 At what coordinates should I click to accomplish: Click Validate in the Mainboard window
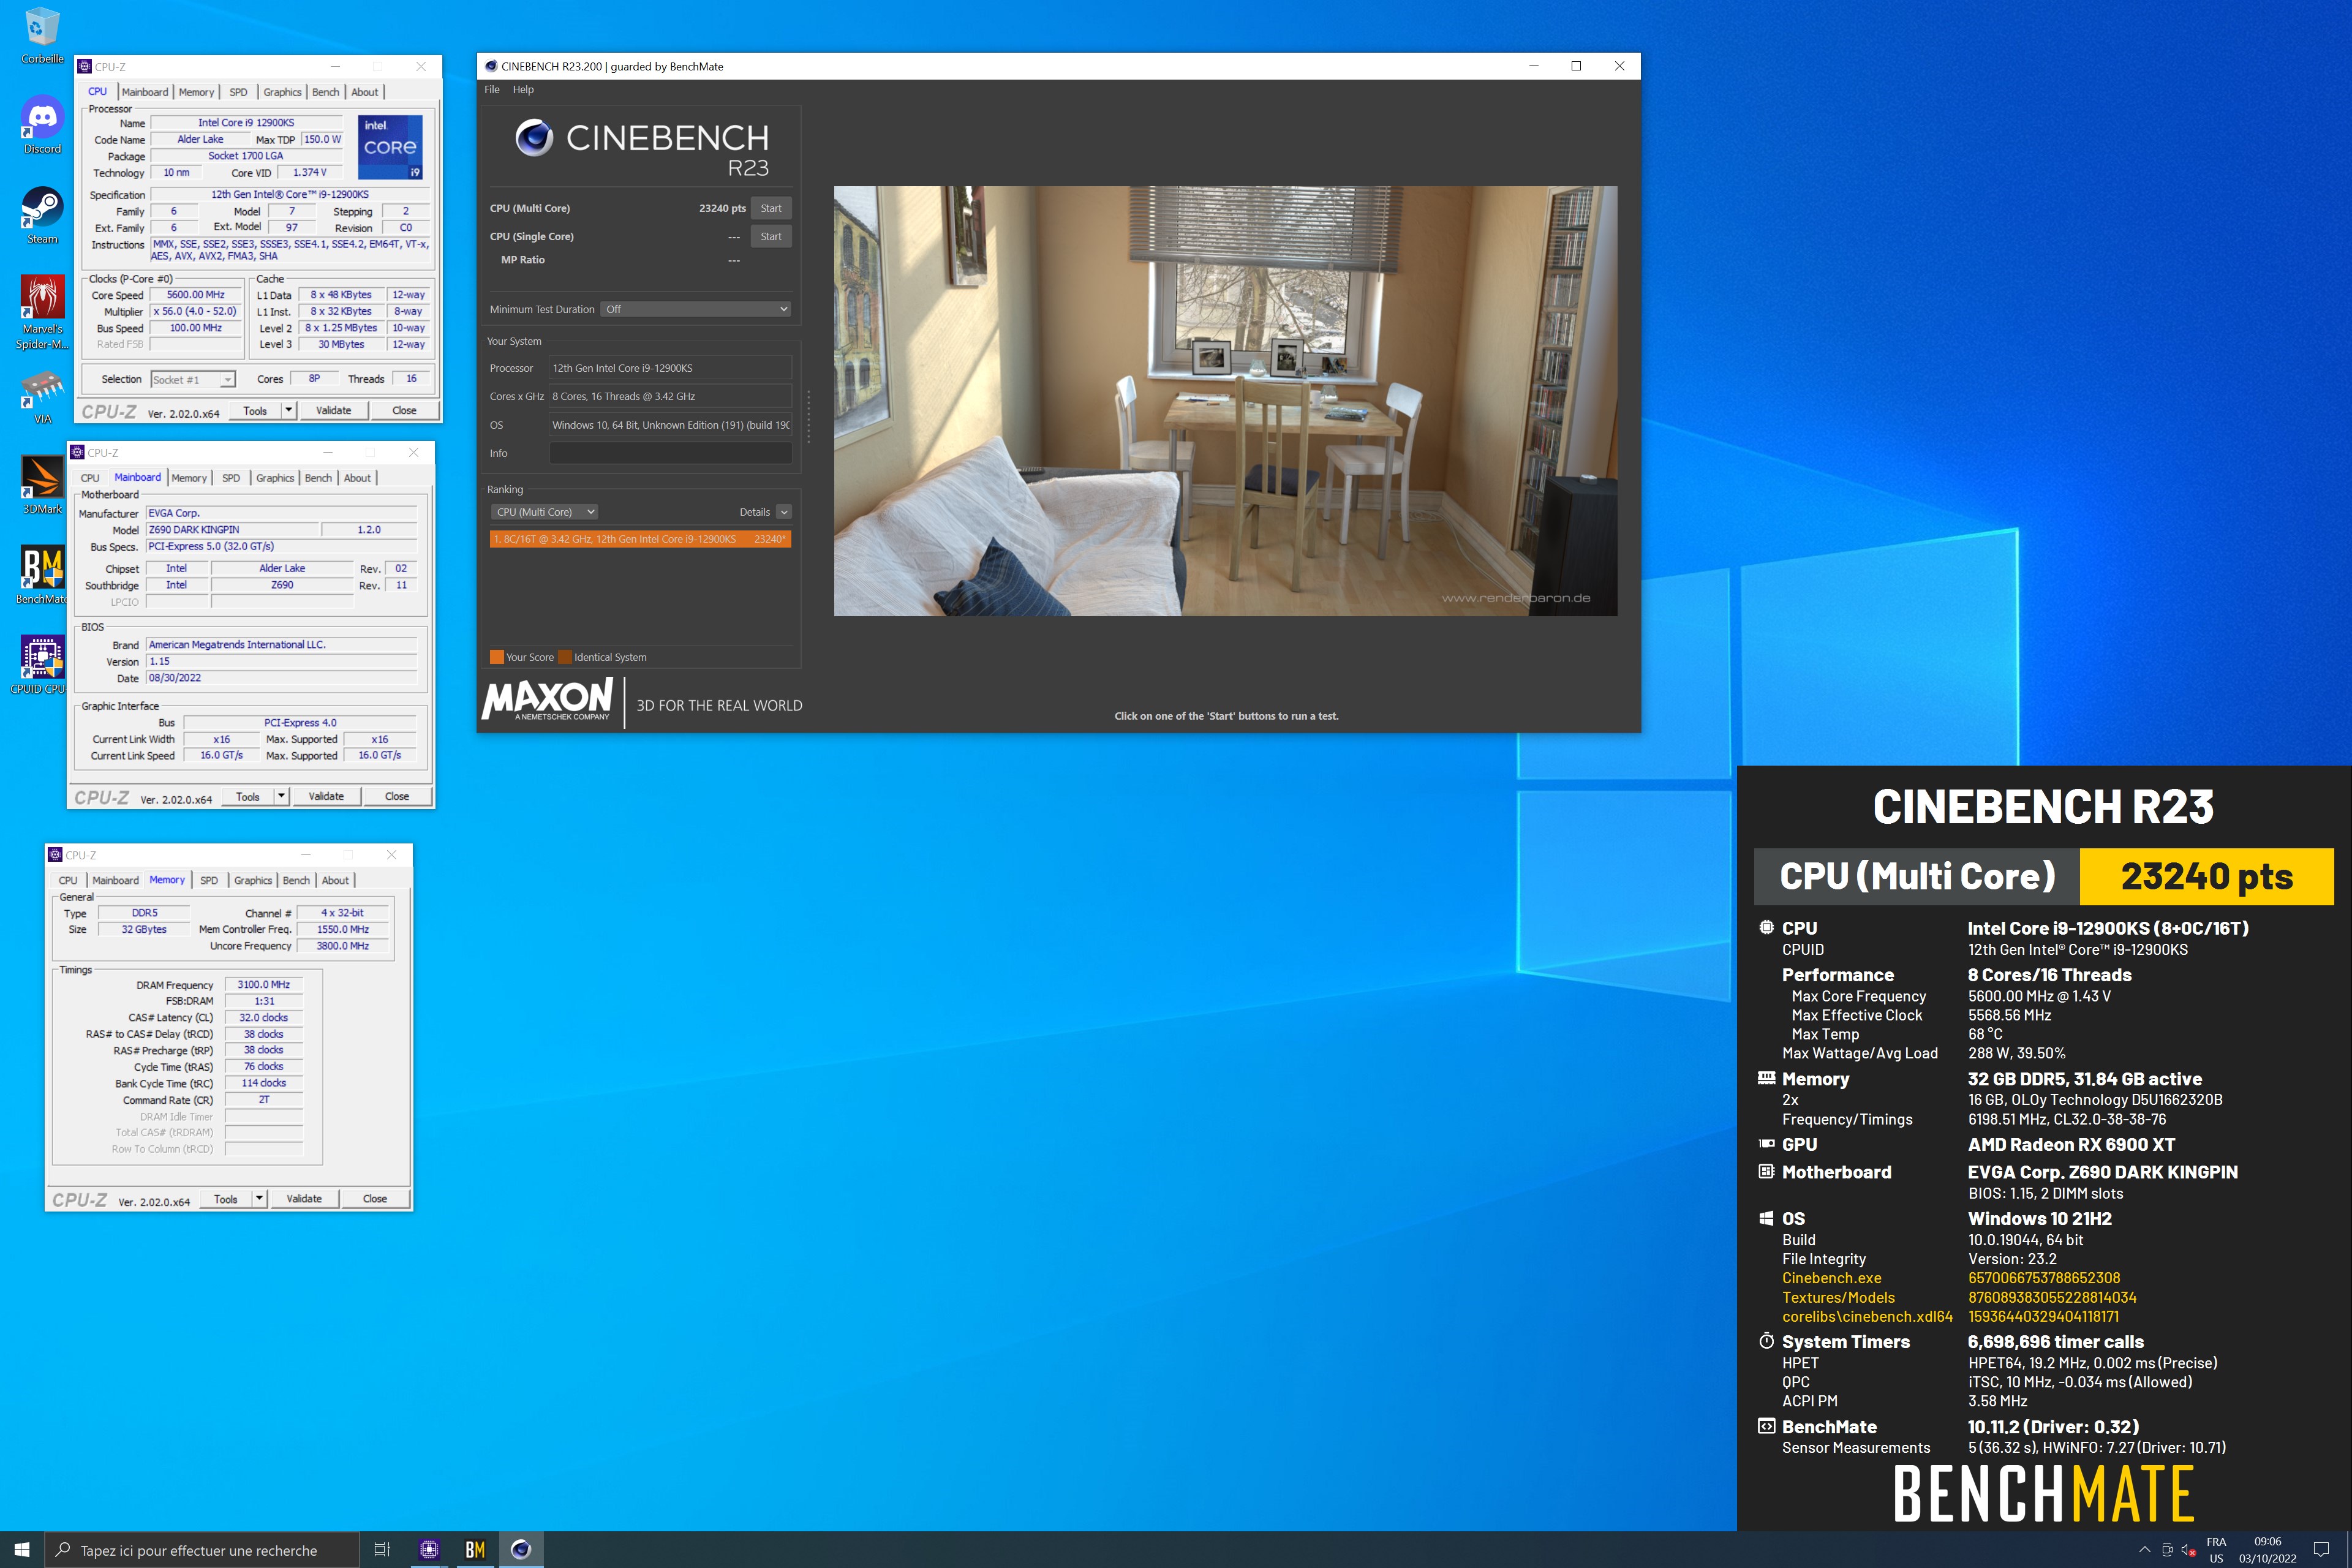(326, 797)
